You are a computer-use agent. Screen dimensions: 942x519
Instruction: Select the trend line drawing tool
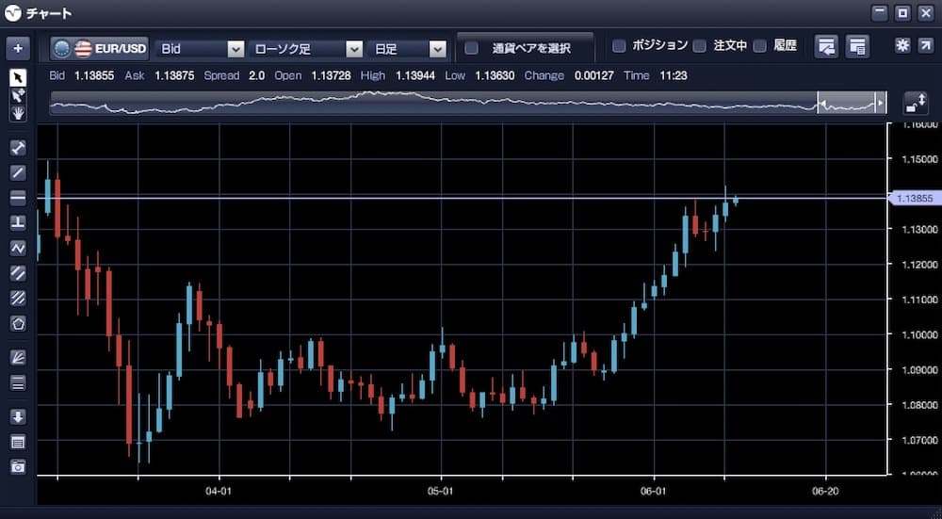pyautogui.click(x=18, y=172)
